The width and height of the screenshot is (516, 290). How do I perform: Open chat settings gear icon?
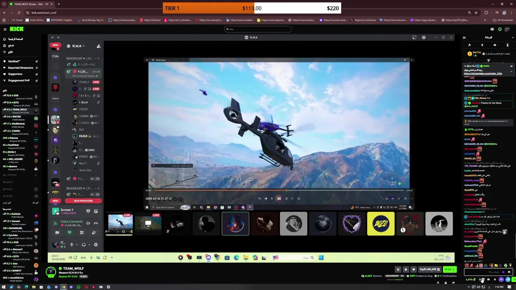pyautogui.click(x=495, y=279)
